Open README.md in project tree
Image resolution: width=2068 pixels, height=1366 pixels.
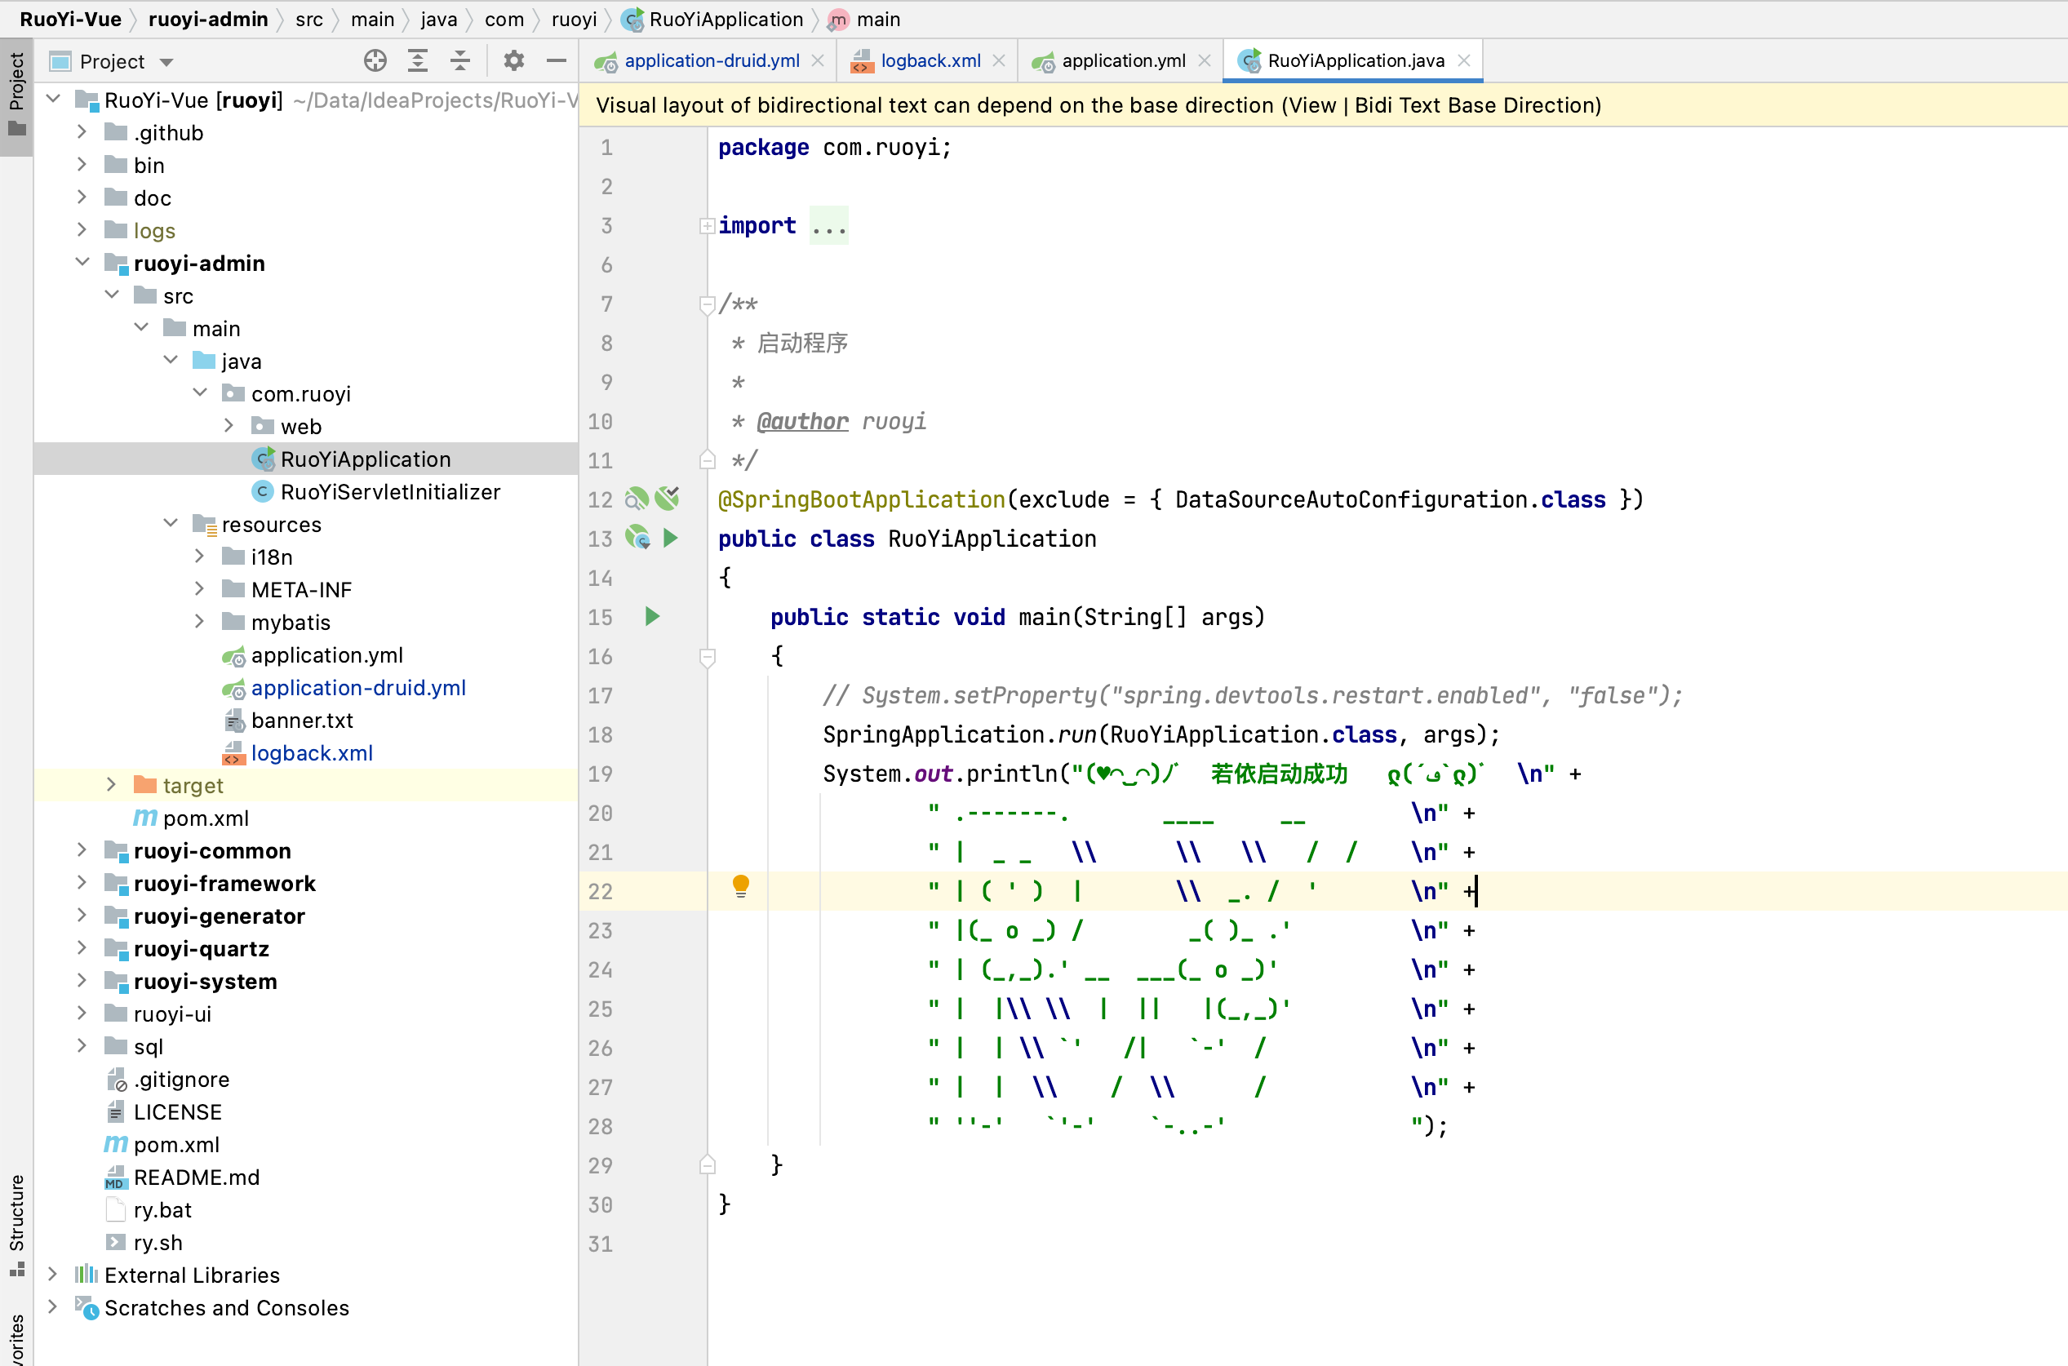point(197,1177)
